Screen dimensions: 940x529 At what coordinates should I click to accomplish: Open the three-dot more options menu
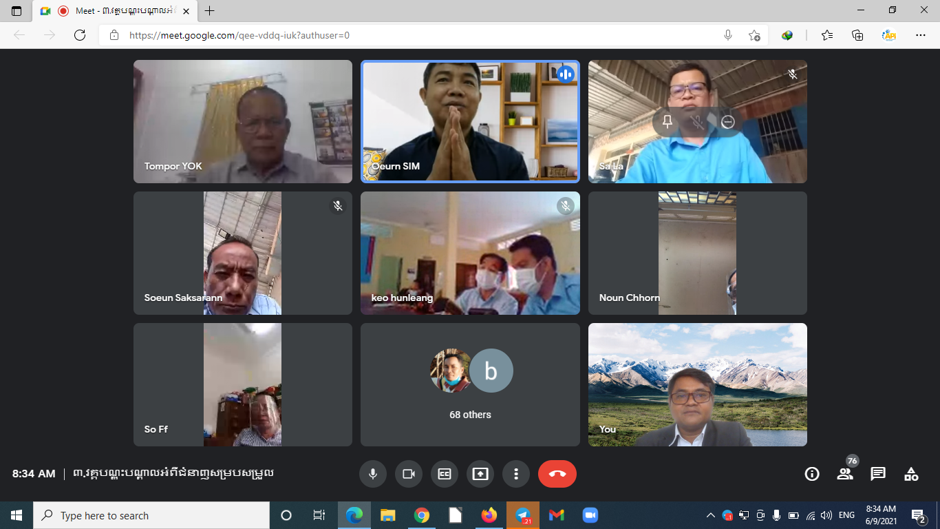pos(516,474)
